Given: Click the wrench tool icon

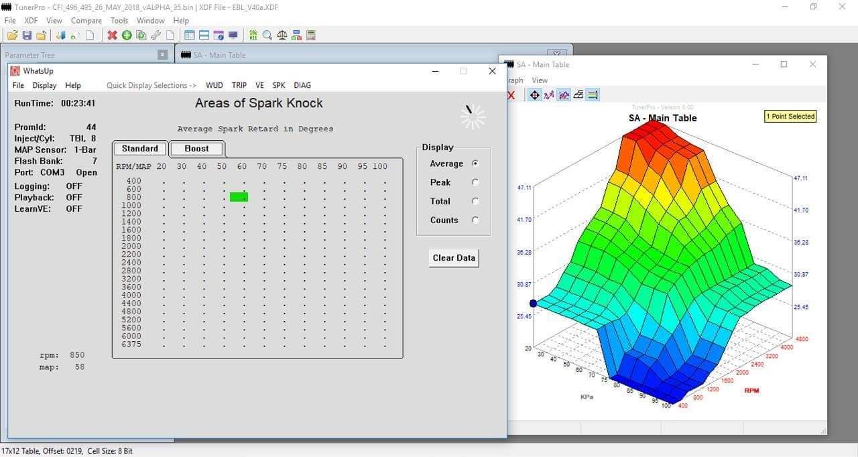Looking at the screenshot, I should click(156, 35).
